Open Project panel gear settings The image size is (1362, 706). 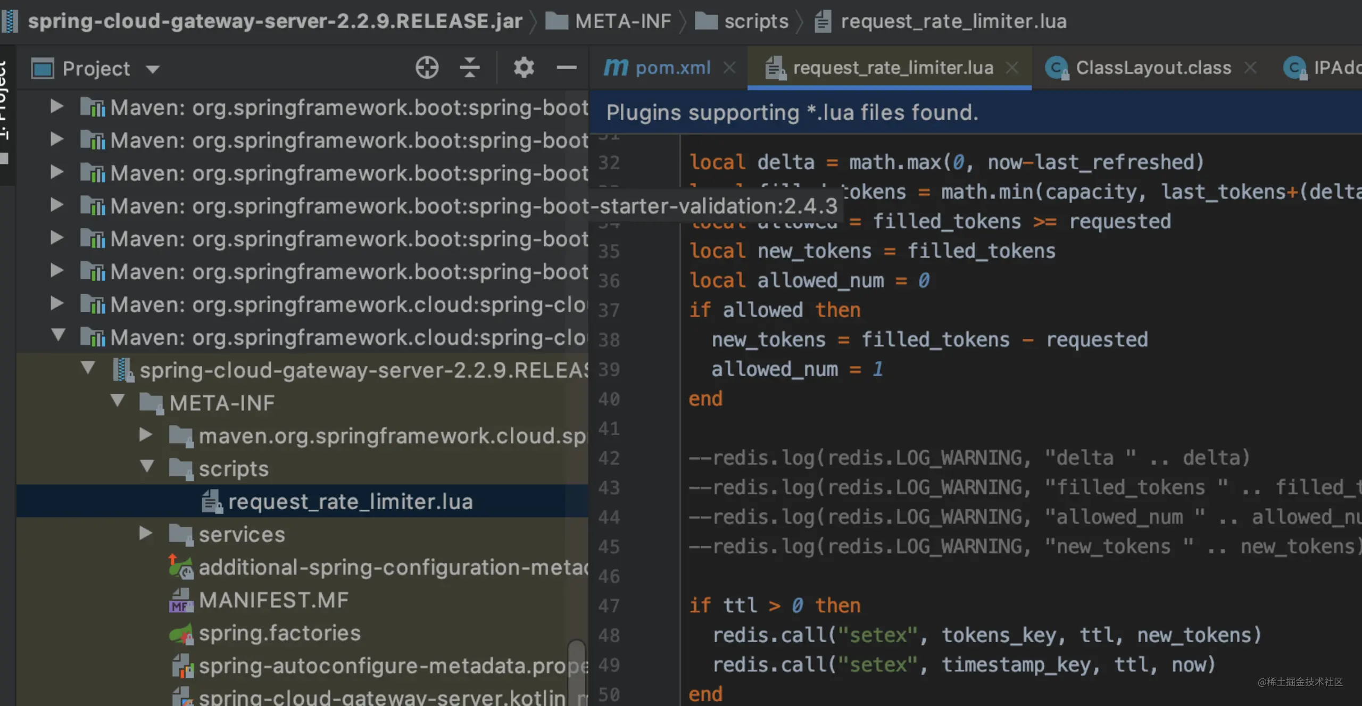click(x=524, y=68)
